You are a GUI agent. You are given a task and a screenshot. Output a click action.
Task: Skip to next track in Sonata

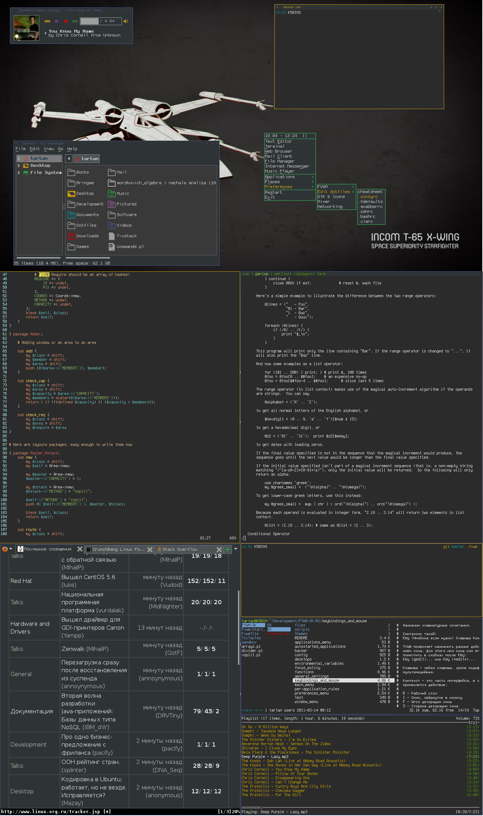(75, 21)
